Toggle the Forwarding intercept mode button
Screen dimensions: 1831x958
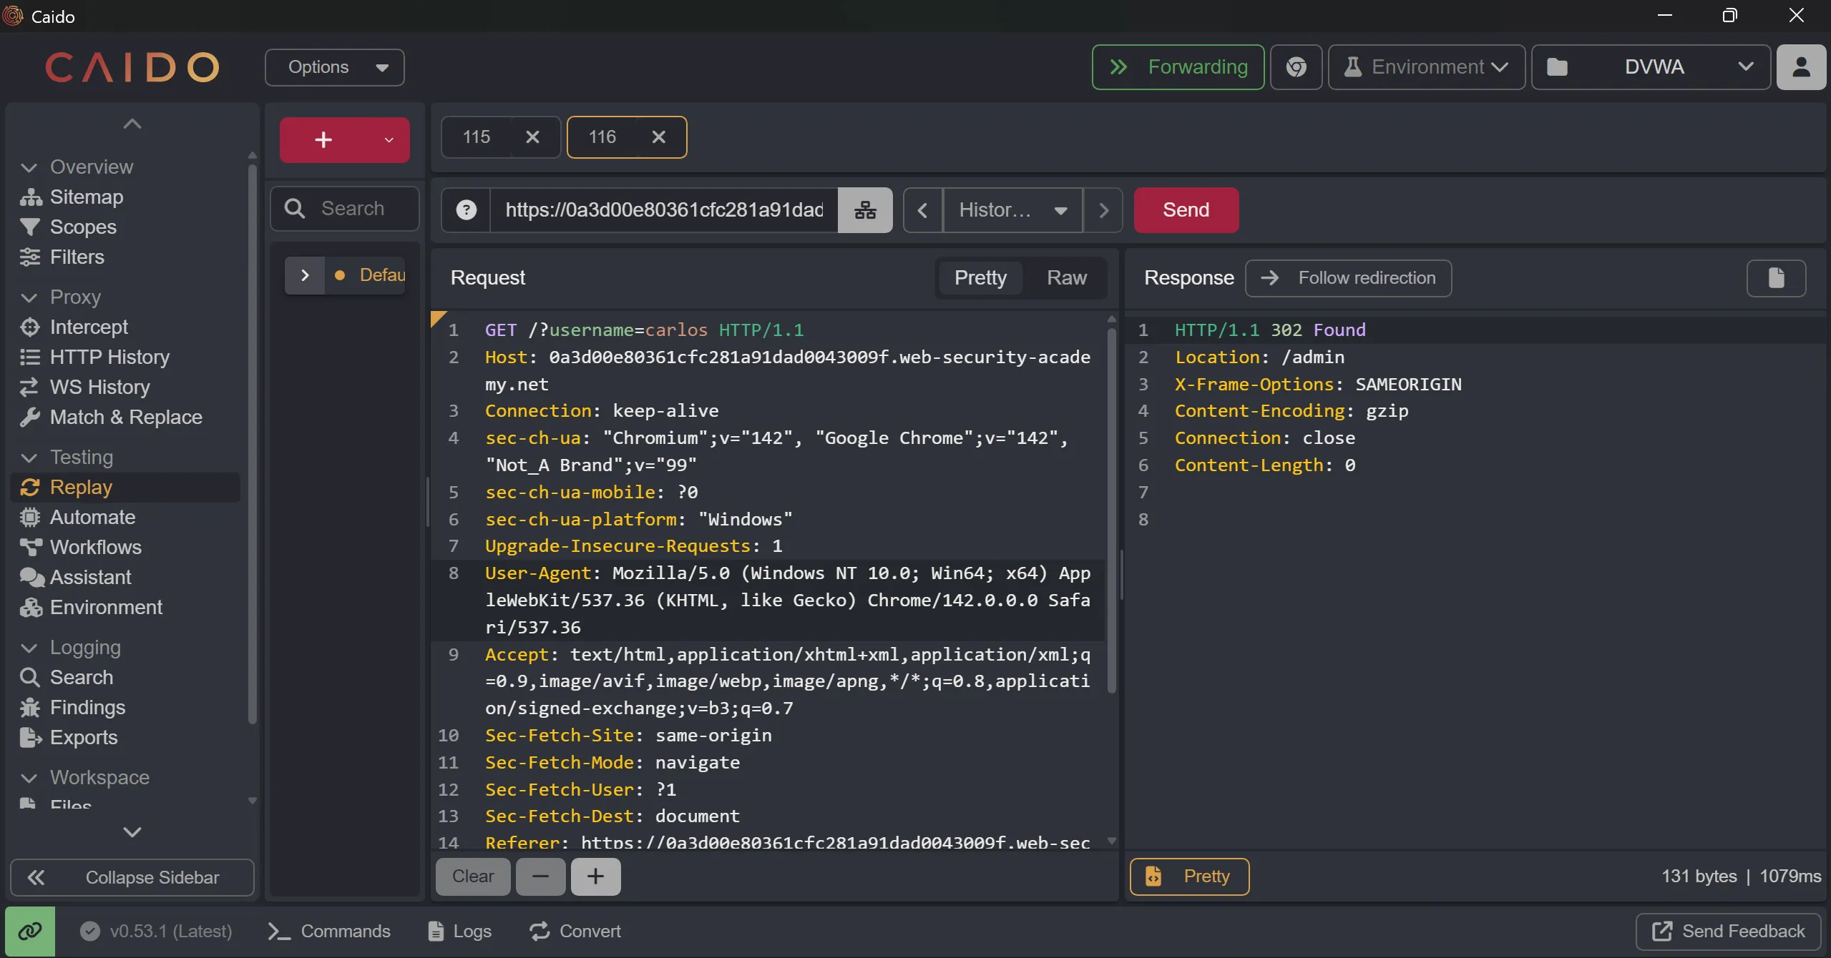1178,67
